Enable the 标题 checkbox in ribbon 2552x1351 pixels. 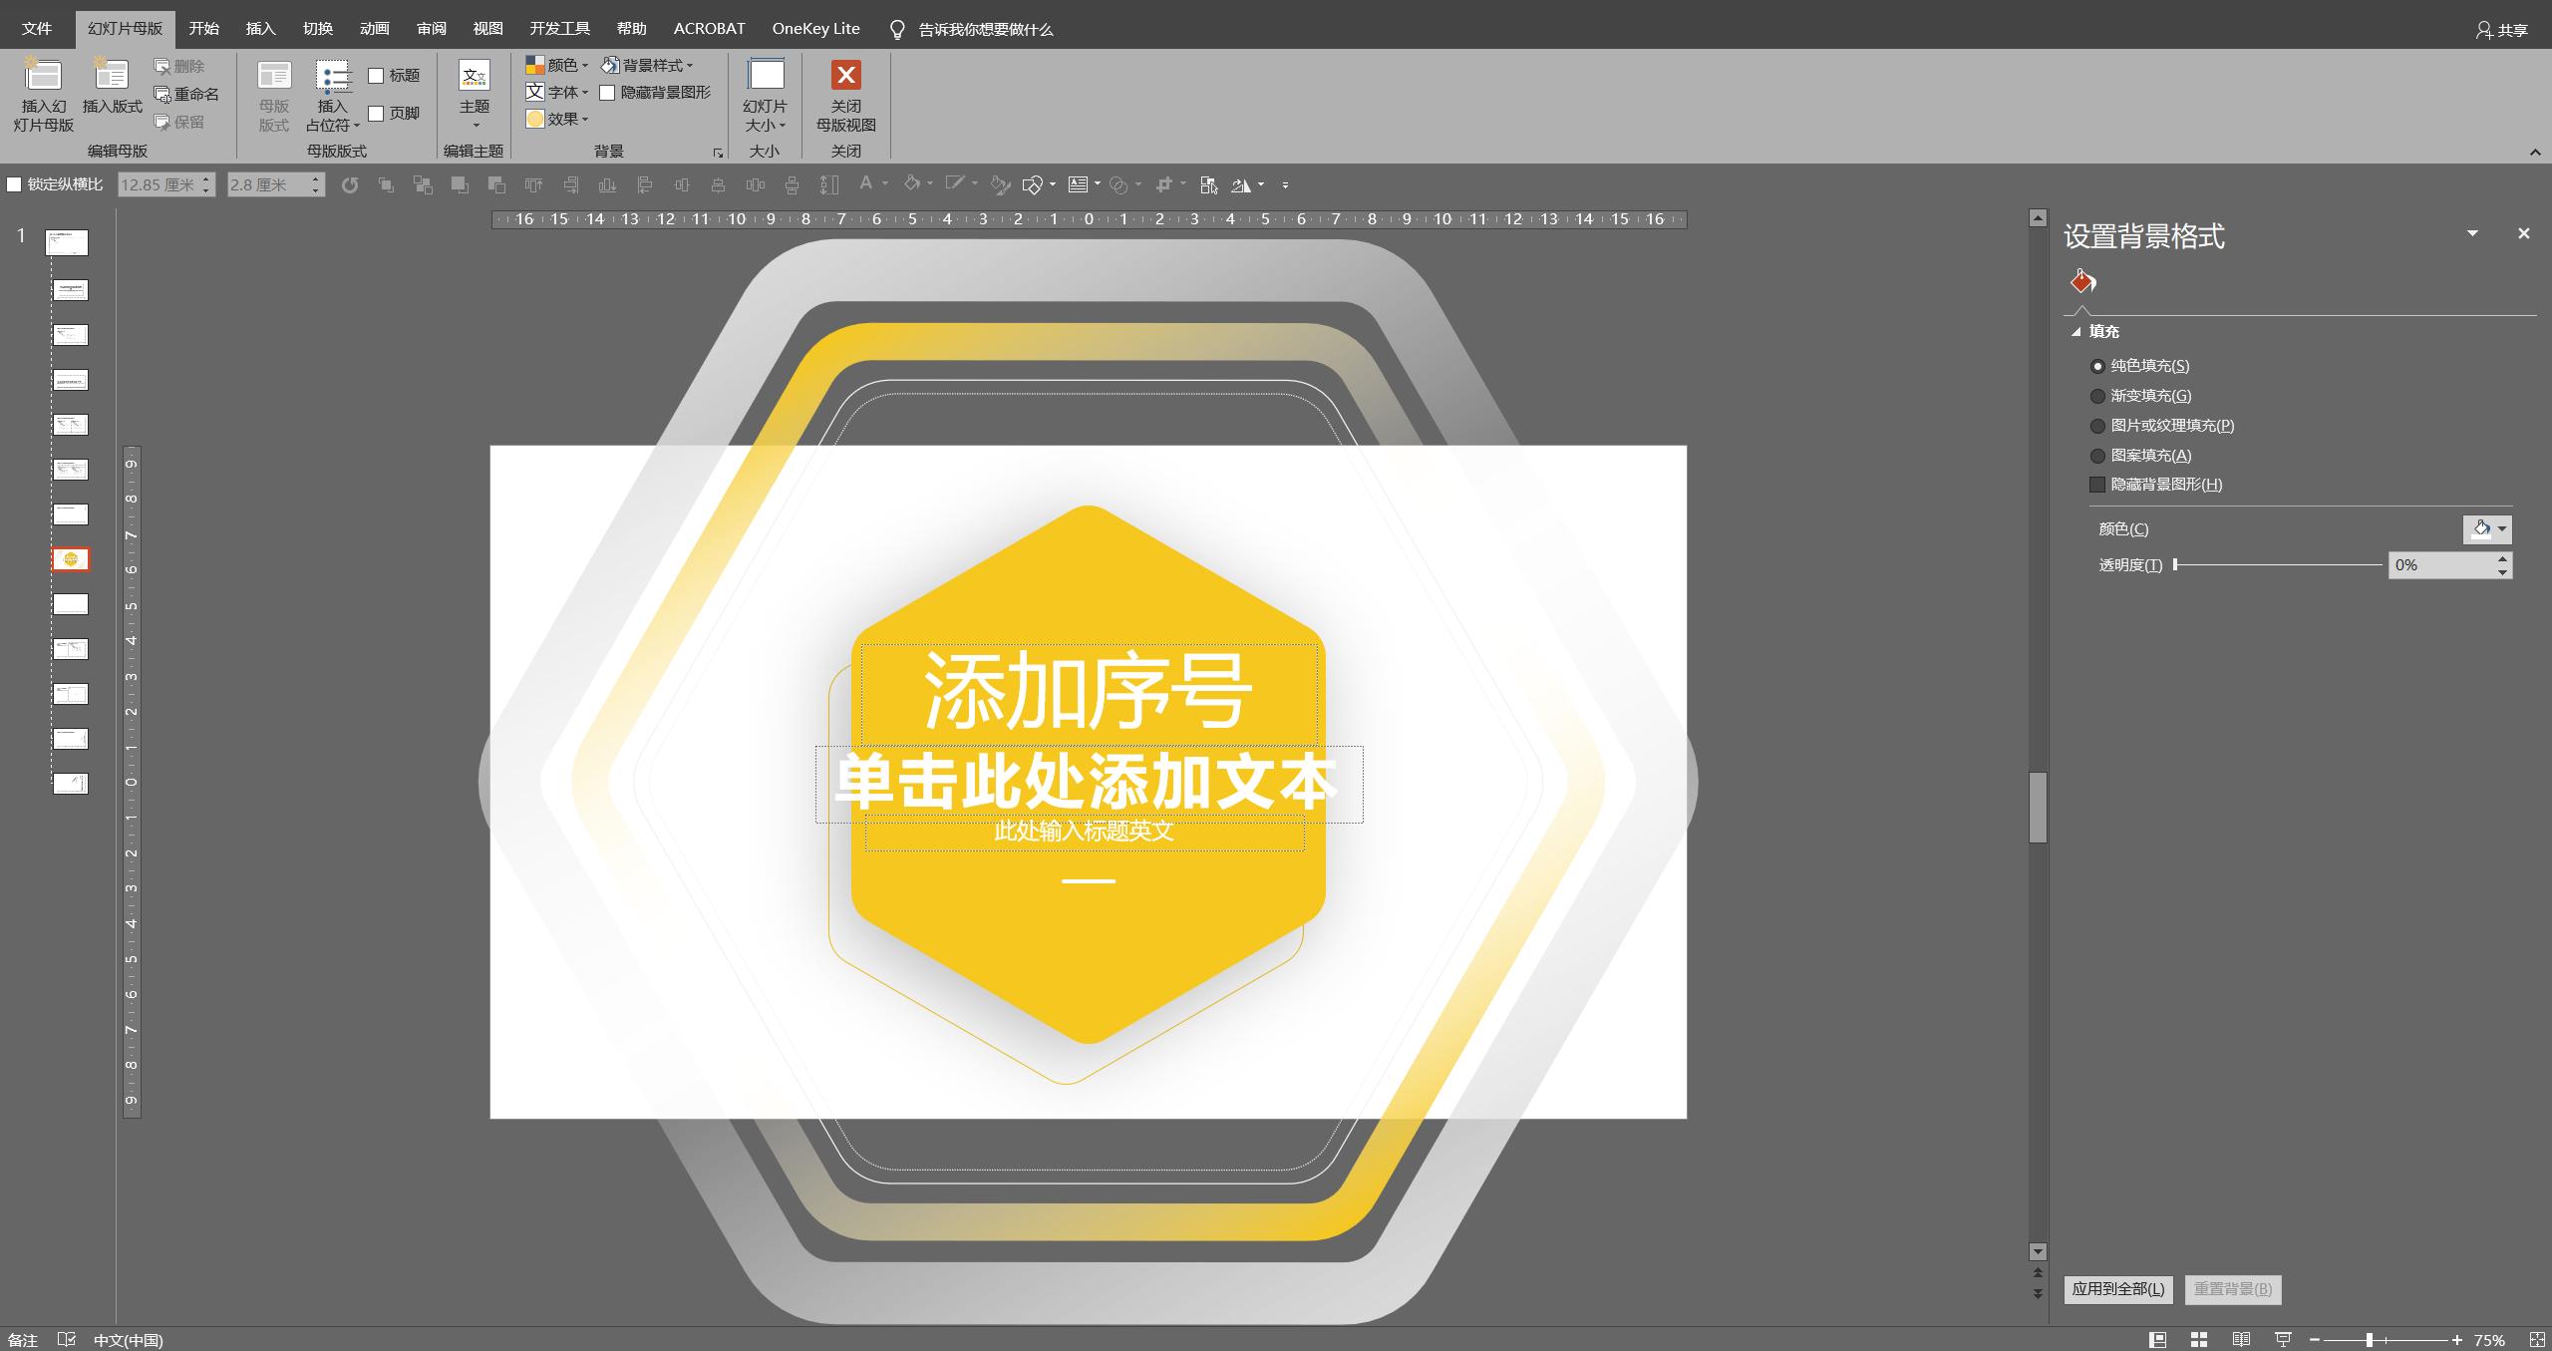(376, 75)
